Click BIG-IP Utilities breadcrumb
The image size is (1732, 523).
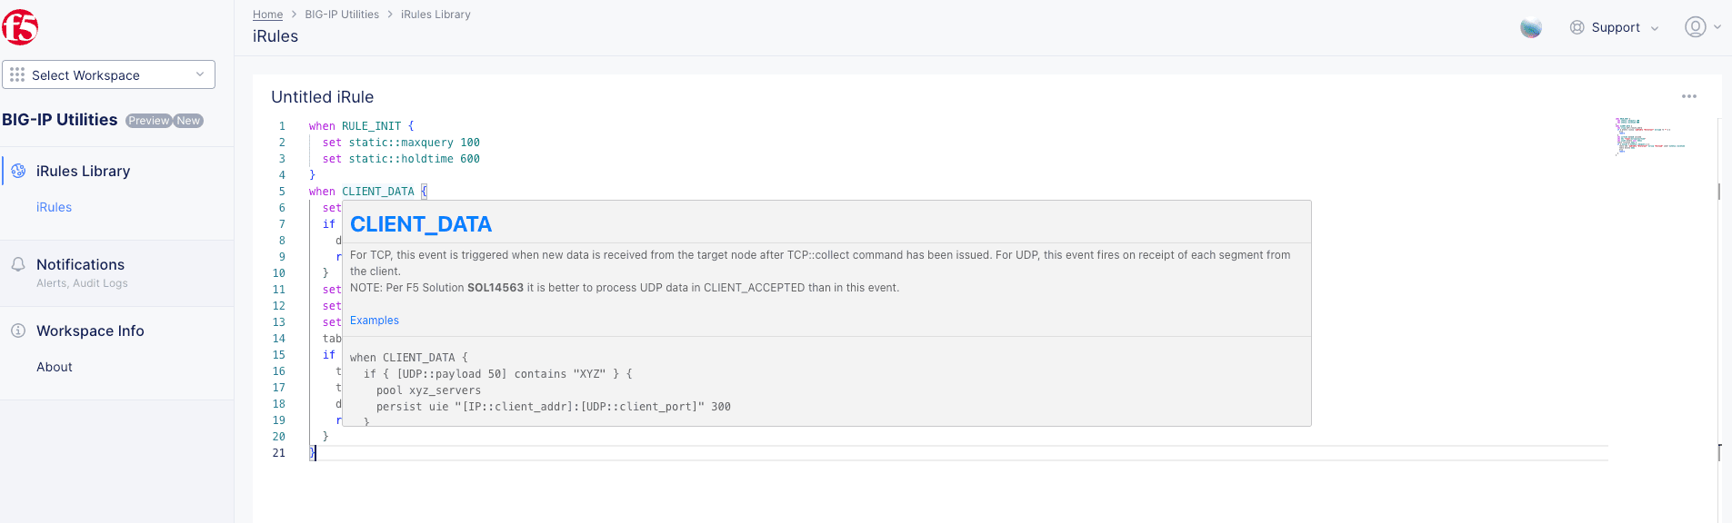[342, 15]
